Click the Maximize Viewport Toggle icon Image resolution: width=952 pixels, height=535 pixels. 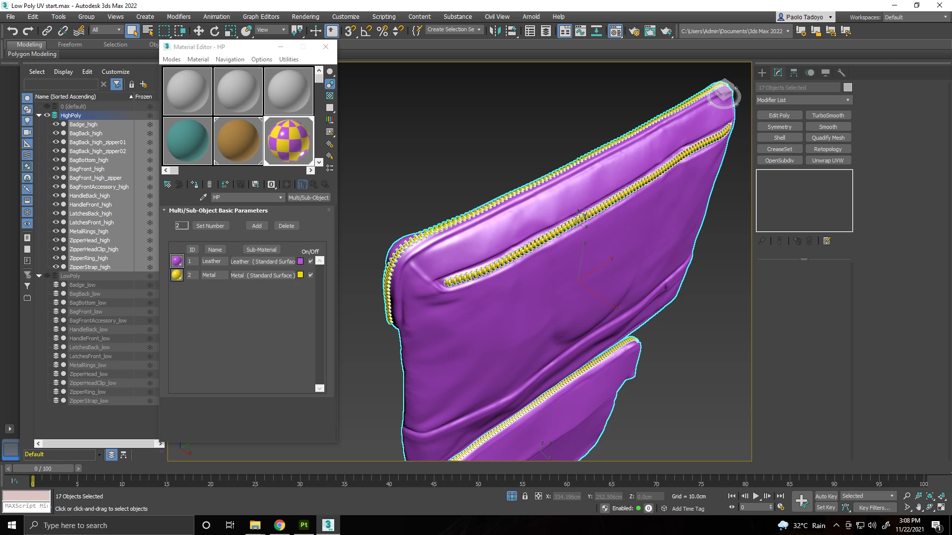pos(941,507)
